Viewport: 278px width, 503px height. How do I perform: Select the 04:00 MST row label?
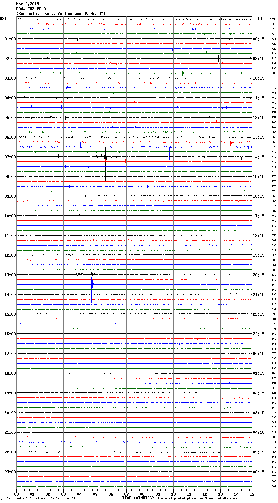coord(10,98)
